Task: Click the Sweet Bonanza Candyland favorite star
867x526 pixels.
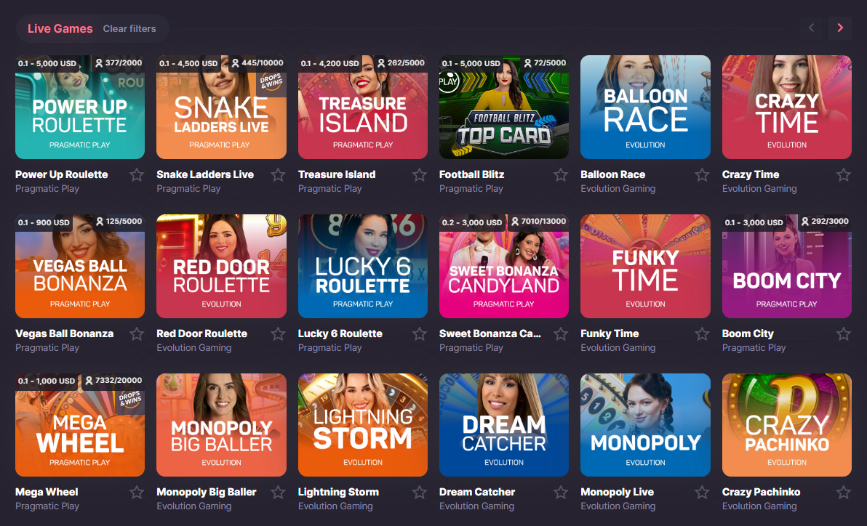Action: (x=561, y=333)
